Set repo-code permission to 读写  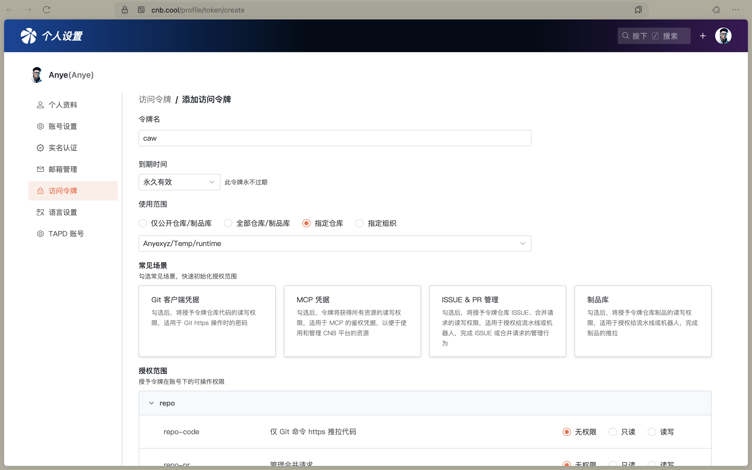[651, 432]
